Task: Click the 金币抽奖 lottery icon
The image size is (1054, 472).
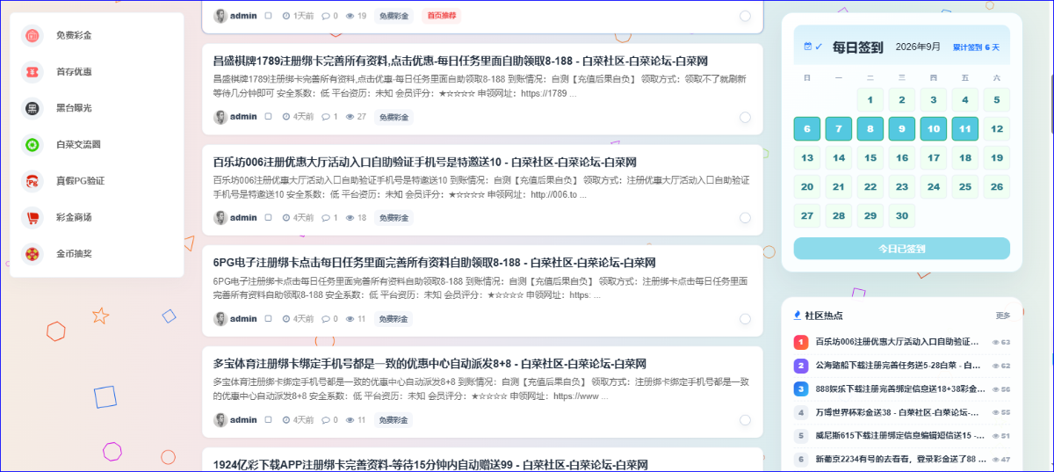Action: point(32,254)
